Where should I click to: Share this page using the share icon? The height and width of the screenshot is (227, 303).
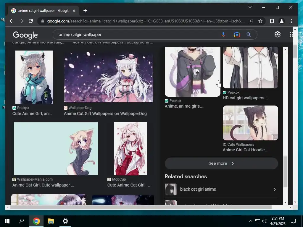[x=251, y=21]
